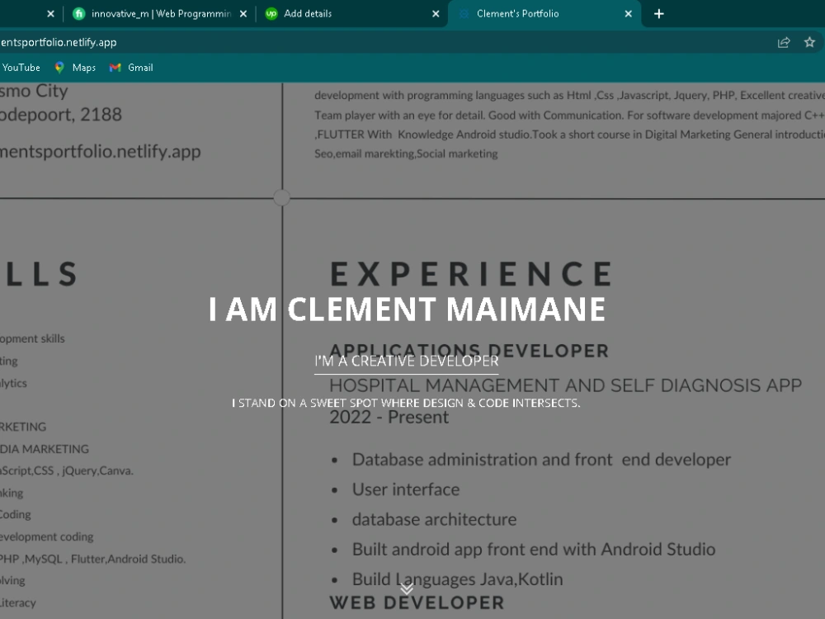Switch to the innovative_m Web Programming tab

click(x=160, y=14)
